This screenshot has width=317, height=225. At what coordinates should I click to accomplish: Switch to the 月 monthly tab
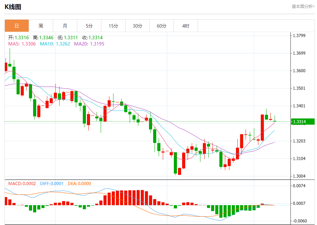pos(65,25)
